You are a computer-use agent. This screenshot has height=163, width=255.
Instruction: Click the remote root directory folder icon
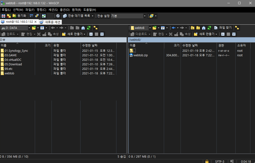coord(198,28)
